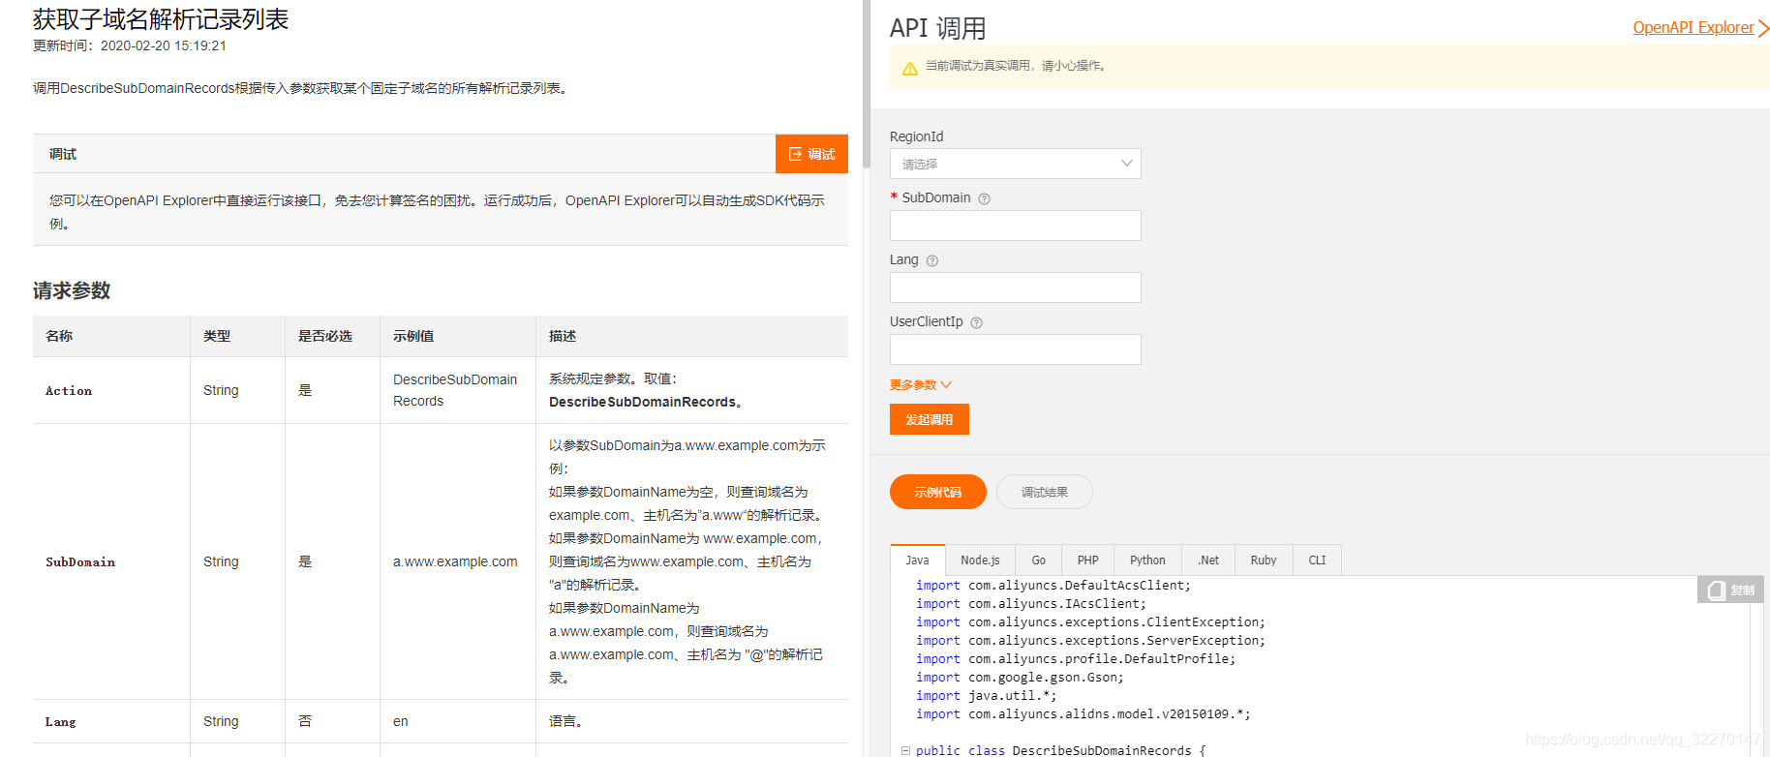
Task: Click the page title 获取子域名解析记录列表
Action: (x=161, y=19)
